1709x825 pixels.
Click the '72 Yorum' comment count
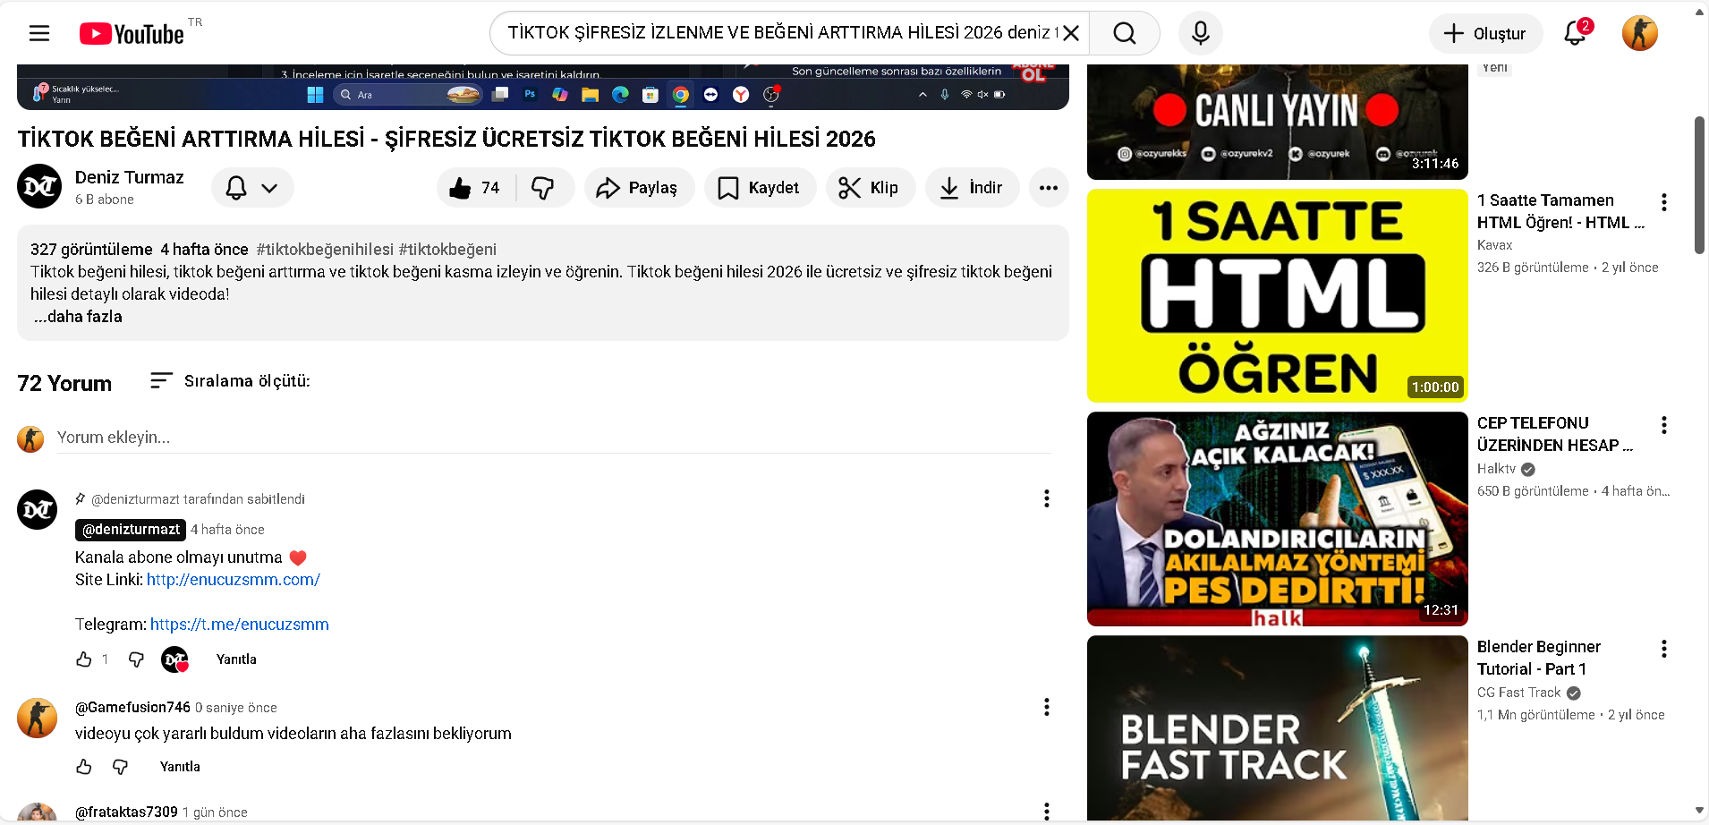click(x=64, y=383)
